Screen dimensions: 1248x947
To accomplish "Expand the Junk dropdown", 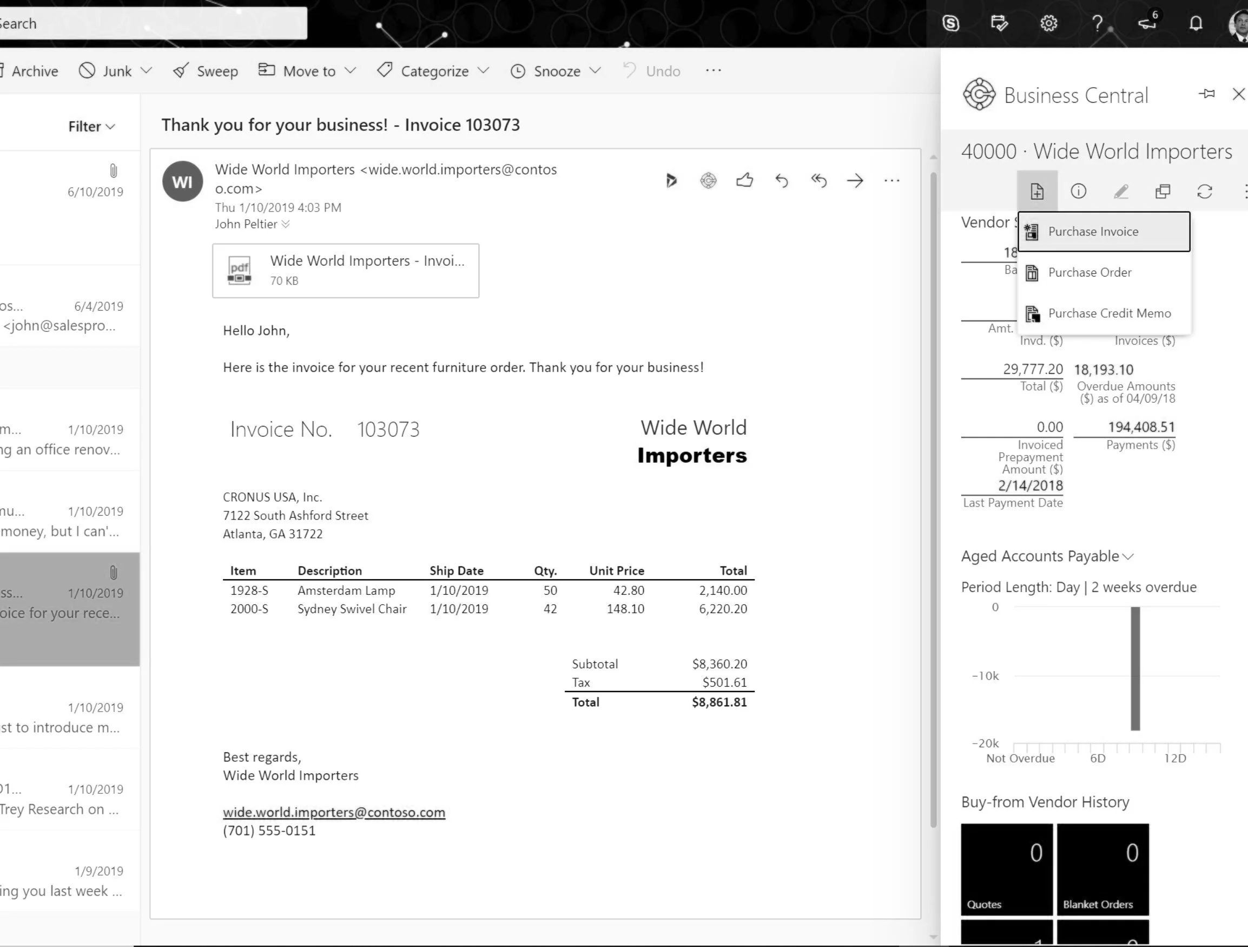I will (146, 70).
